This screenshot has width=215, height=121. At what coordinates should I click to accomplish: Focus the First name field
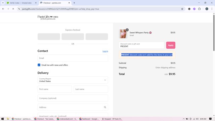(x=54, y=89)
